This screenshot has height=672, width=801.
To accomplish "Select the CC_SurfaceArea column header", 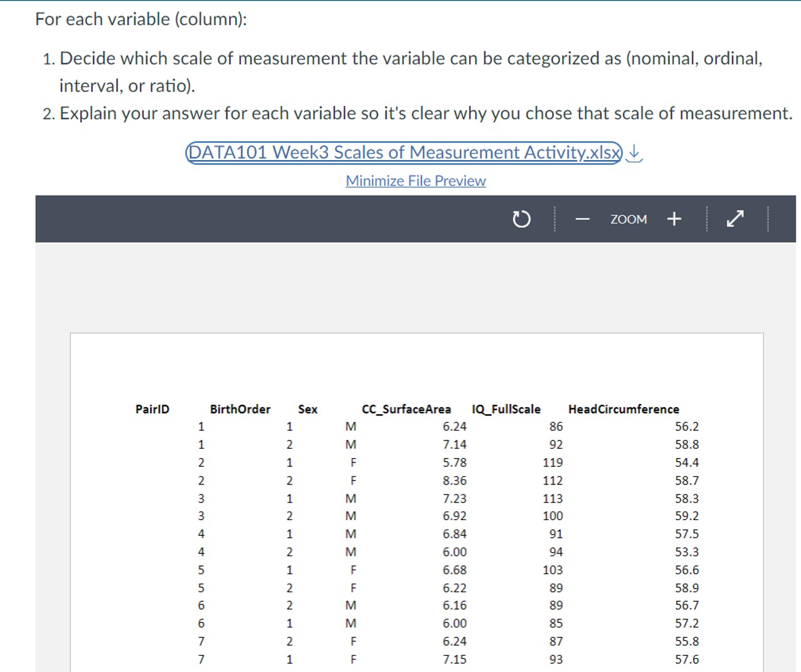I will pos(406,408).
